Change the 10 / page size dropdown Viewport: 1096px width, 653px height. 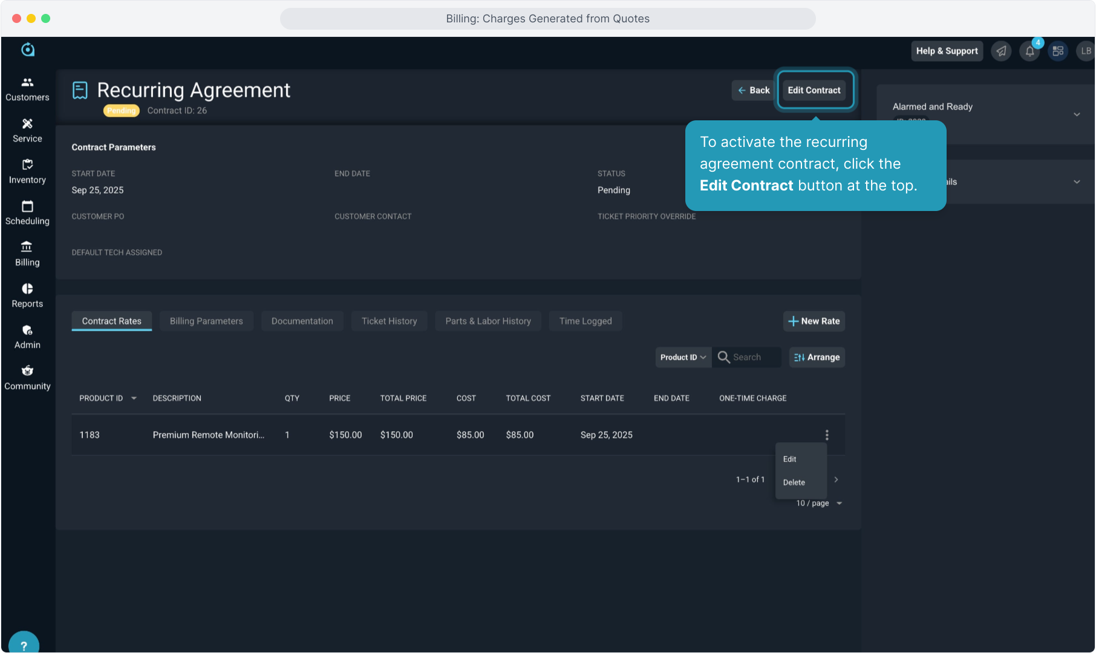819,503
